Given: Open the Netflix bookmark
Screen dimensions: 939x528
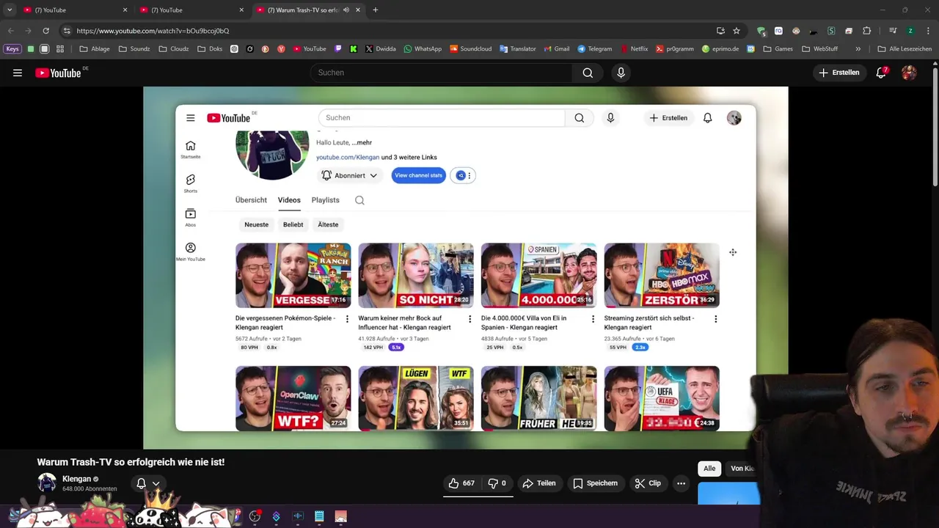Looking at the screenshot, I should (634, 49).
